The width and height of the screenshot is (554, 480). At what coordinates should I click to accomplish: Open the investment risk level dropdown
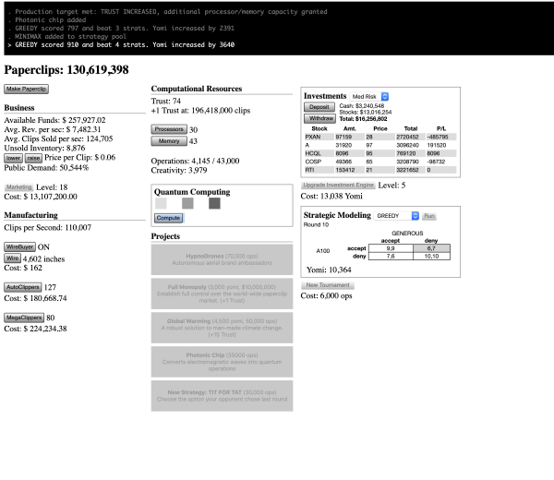pyautogui.click(x=370, y=96)
